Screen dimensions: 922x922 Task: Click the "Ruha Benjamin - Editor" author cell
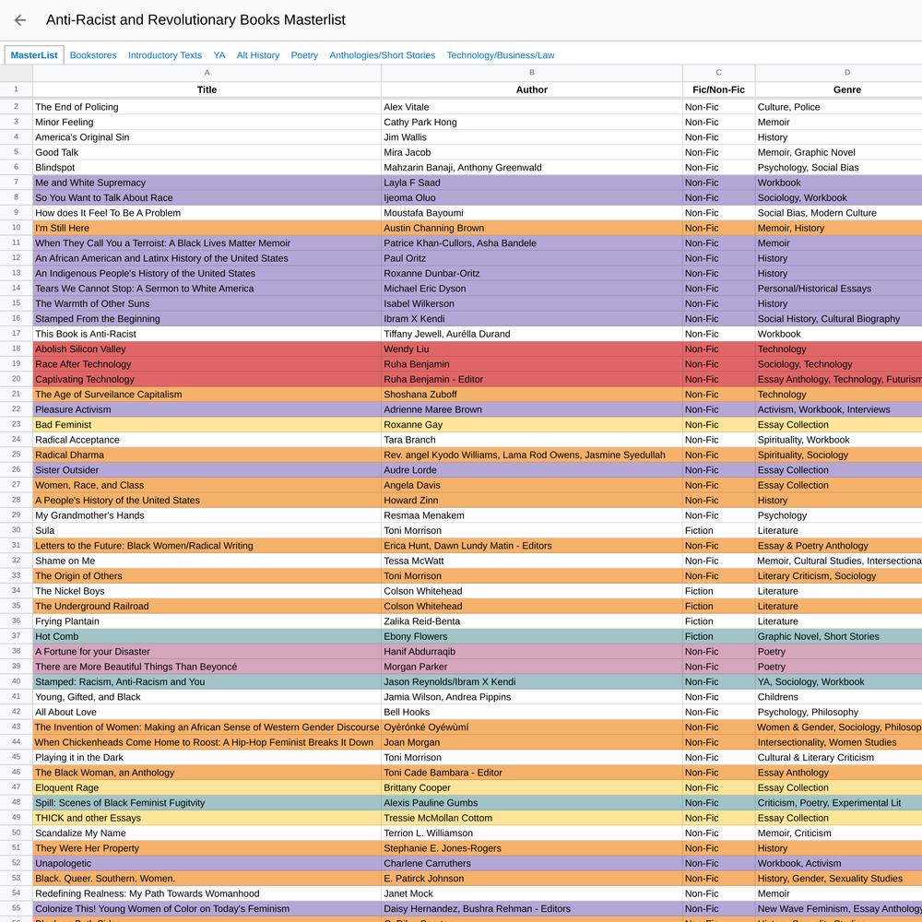[532, 379]
